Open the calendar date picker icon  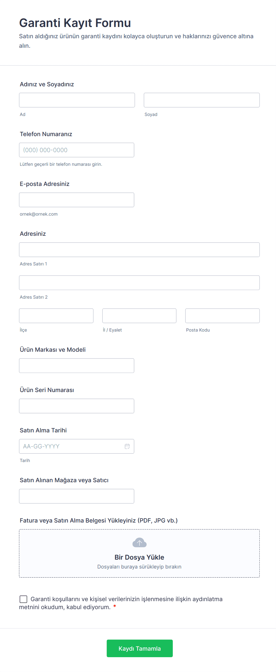tap(127, 446)
